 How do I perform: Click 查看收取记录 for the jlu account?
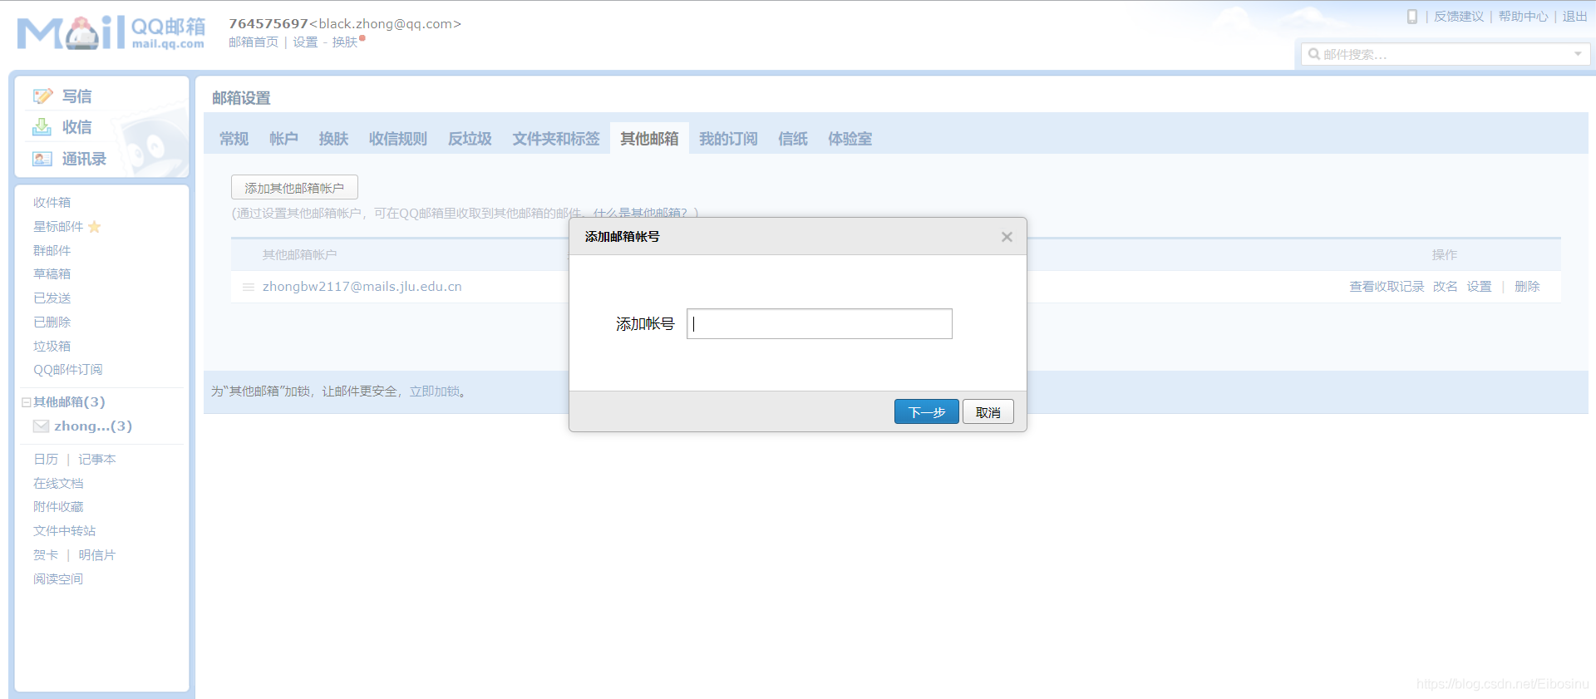click(x=1387, y=287)
